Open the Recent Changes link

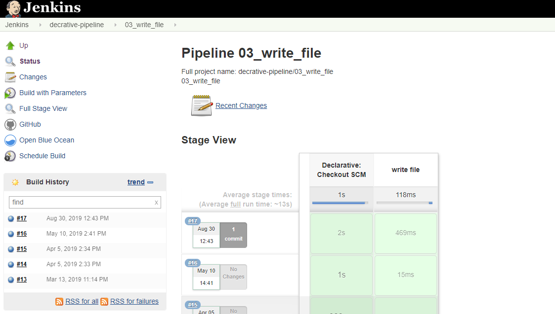click(x=241, y=105)
